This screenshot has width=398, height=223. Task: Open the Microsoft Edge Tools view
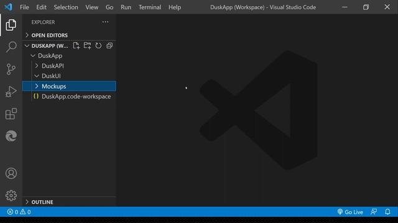11,136
